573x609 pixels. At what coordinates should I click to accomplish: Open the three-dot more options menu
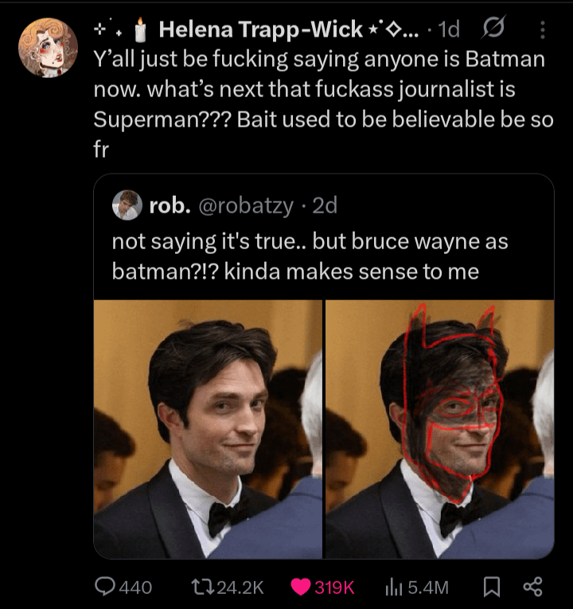coord(543,30)
